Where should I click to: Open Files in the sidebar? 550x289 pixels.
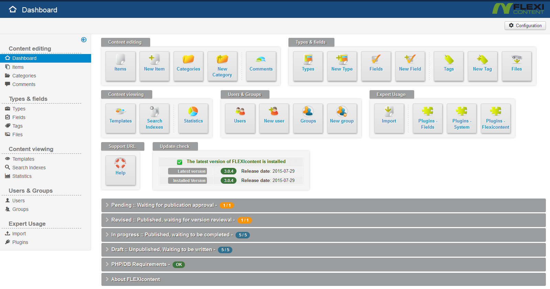18,135
